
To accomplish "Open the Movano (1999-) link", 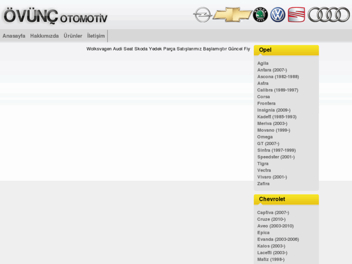I will pyautogui.click(x=274, y=130).
